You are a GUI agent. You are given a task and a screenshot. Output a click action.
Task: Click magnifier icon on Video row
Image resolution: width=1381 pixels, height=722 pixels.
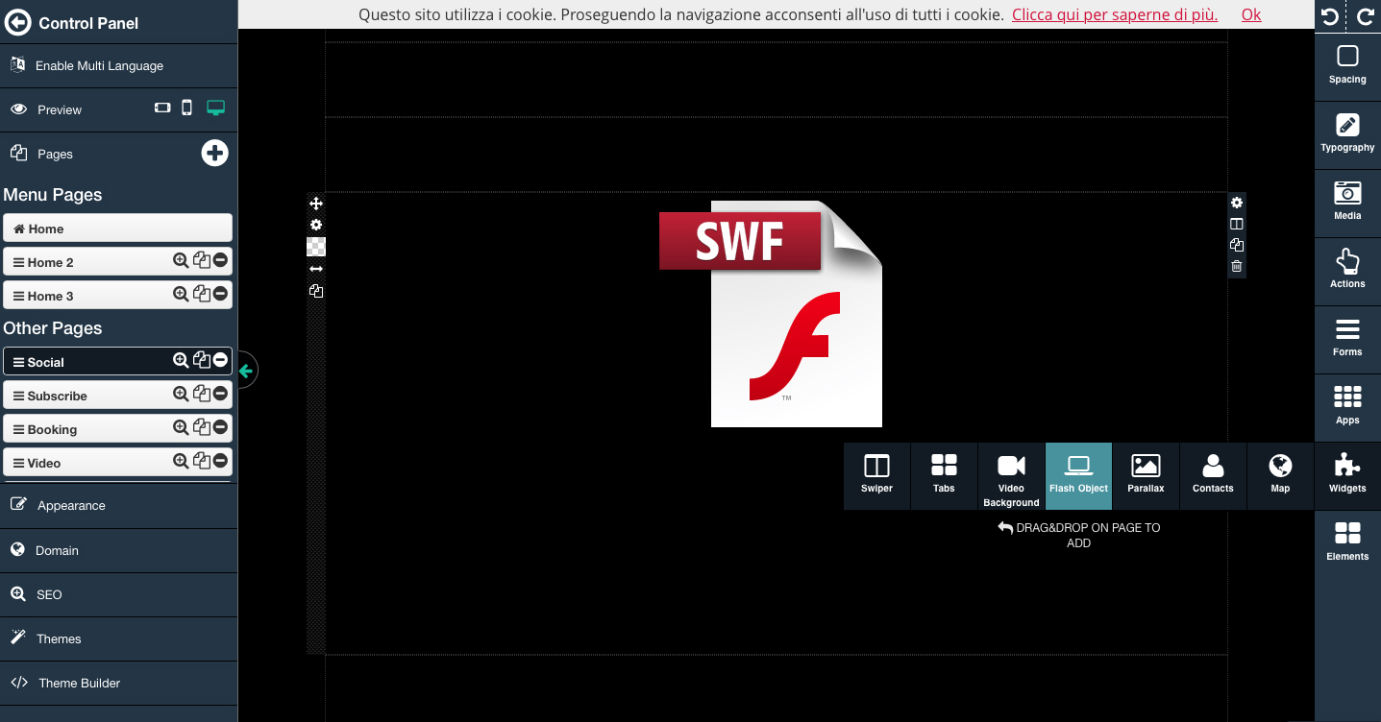coord(180,461)
